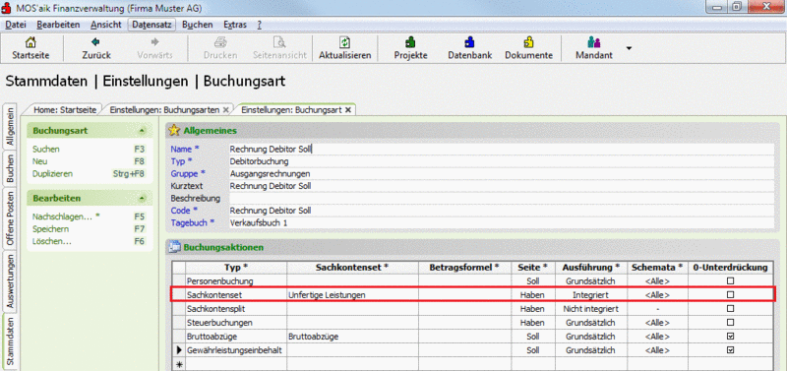Select the Sachkontensplit row in the table
The width and height of the screenshot is (787, 371).
click(473, 309)
